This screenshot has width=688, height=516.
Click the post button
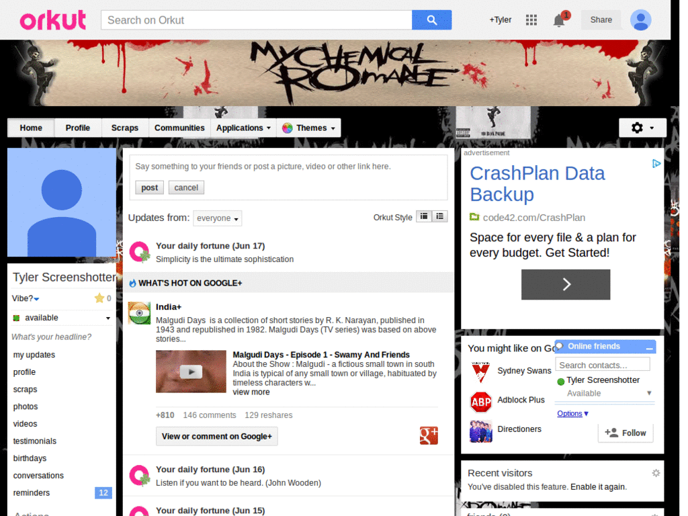pyautogui.click(x=149, y=187)
